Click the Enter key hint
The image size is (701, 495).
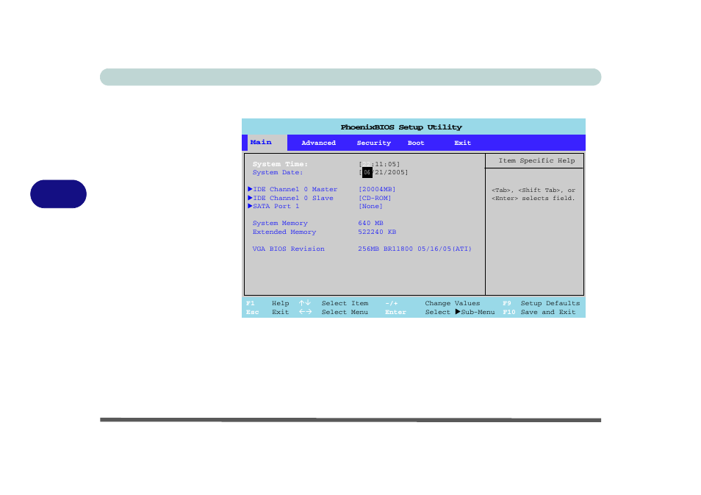[x=395, y=312]
